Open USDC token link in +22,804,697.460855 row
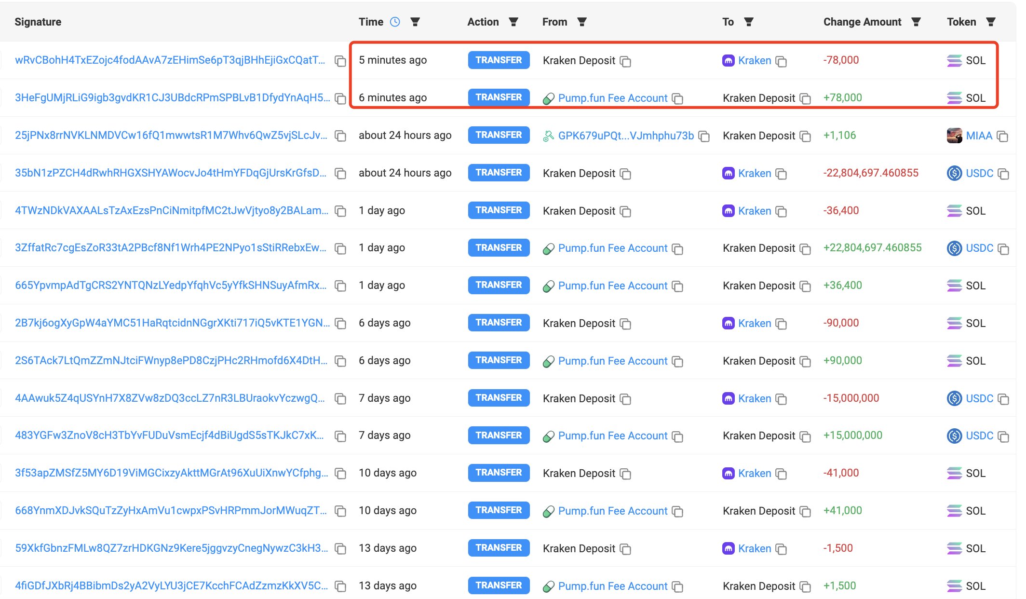The width and height of the screenshot is (1026, 599). tap(980, 248)
